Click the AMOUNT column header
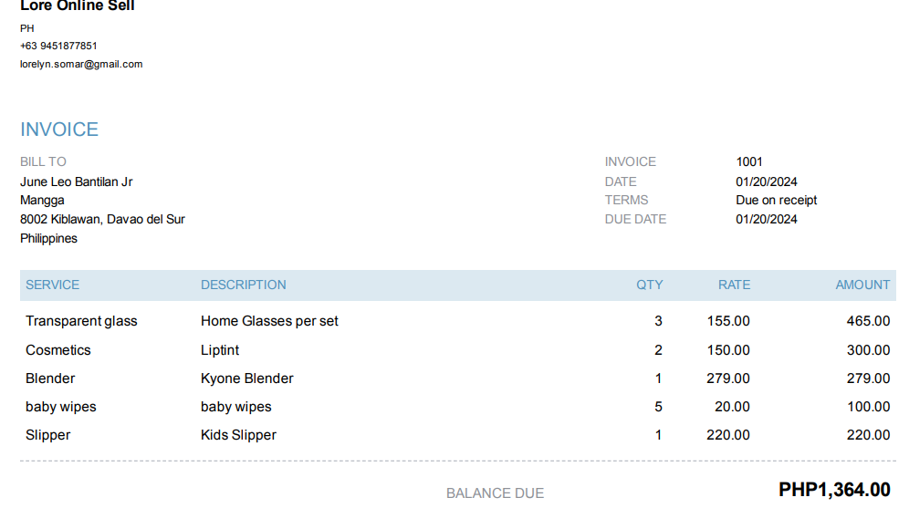Image resolution: width=909 pixels, height=508 pixels. [x=862, y=285]
